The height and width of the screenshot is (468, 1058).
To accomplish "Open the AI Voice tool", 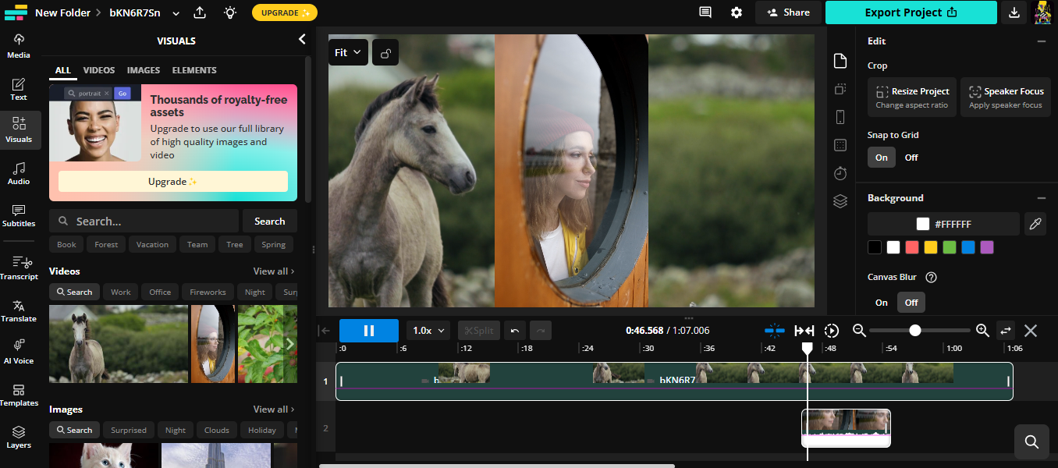I will pyautogui.click(x=19, y=351).
